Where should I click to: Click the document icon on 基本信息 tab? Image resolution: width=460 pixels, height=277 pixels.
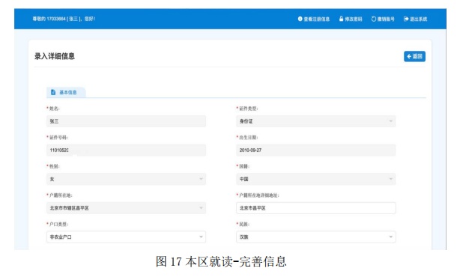point(53,92)
